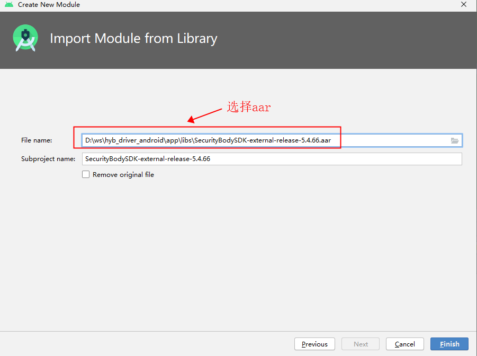Click the Subproject name label
The image size is (477, 356).
(48, 159)
